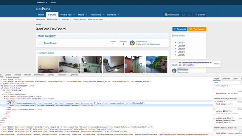Image resolution: width=242 pixels, height=136 pixels.
Task: Click the /members/webmaster.1/ href link
Action: click(25, 103)
